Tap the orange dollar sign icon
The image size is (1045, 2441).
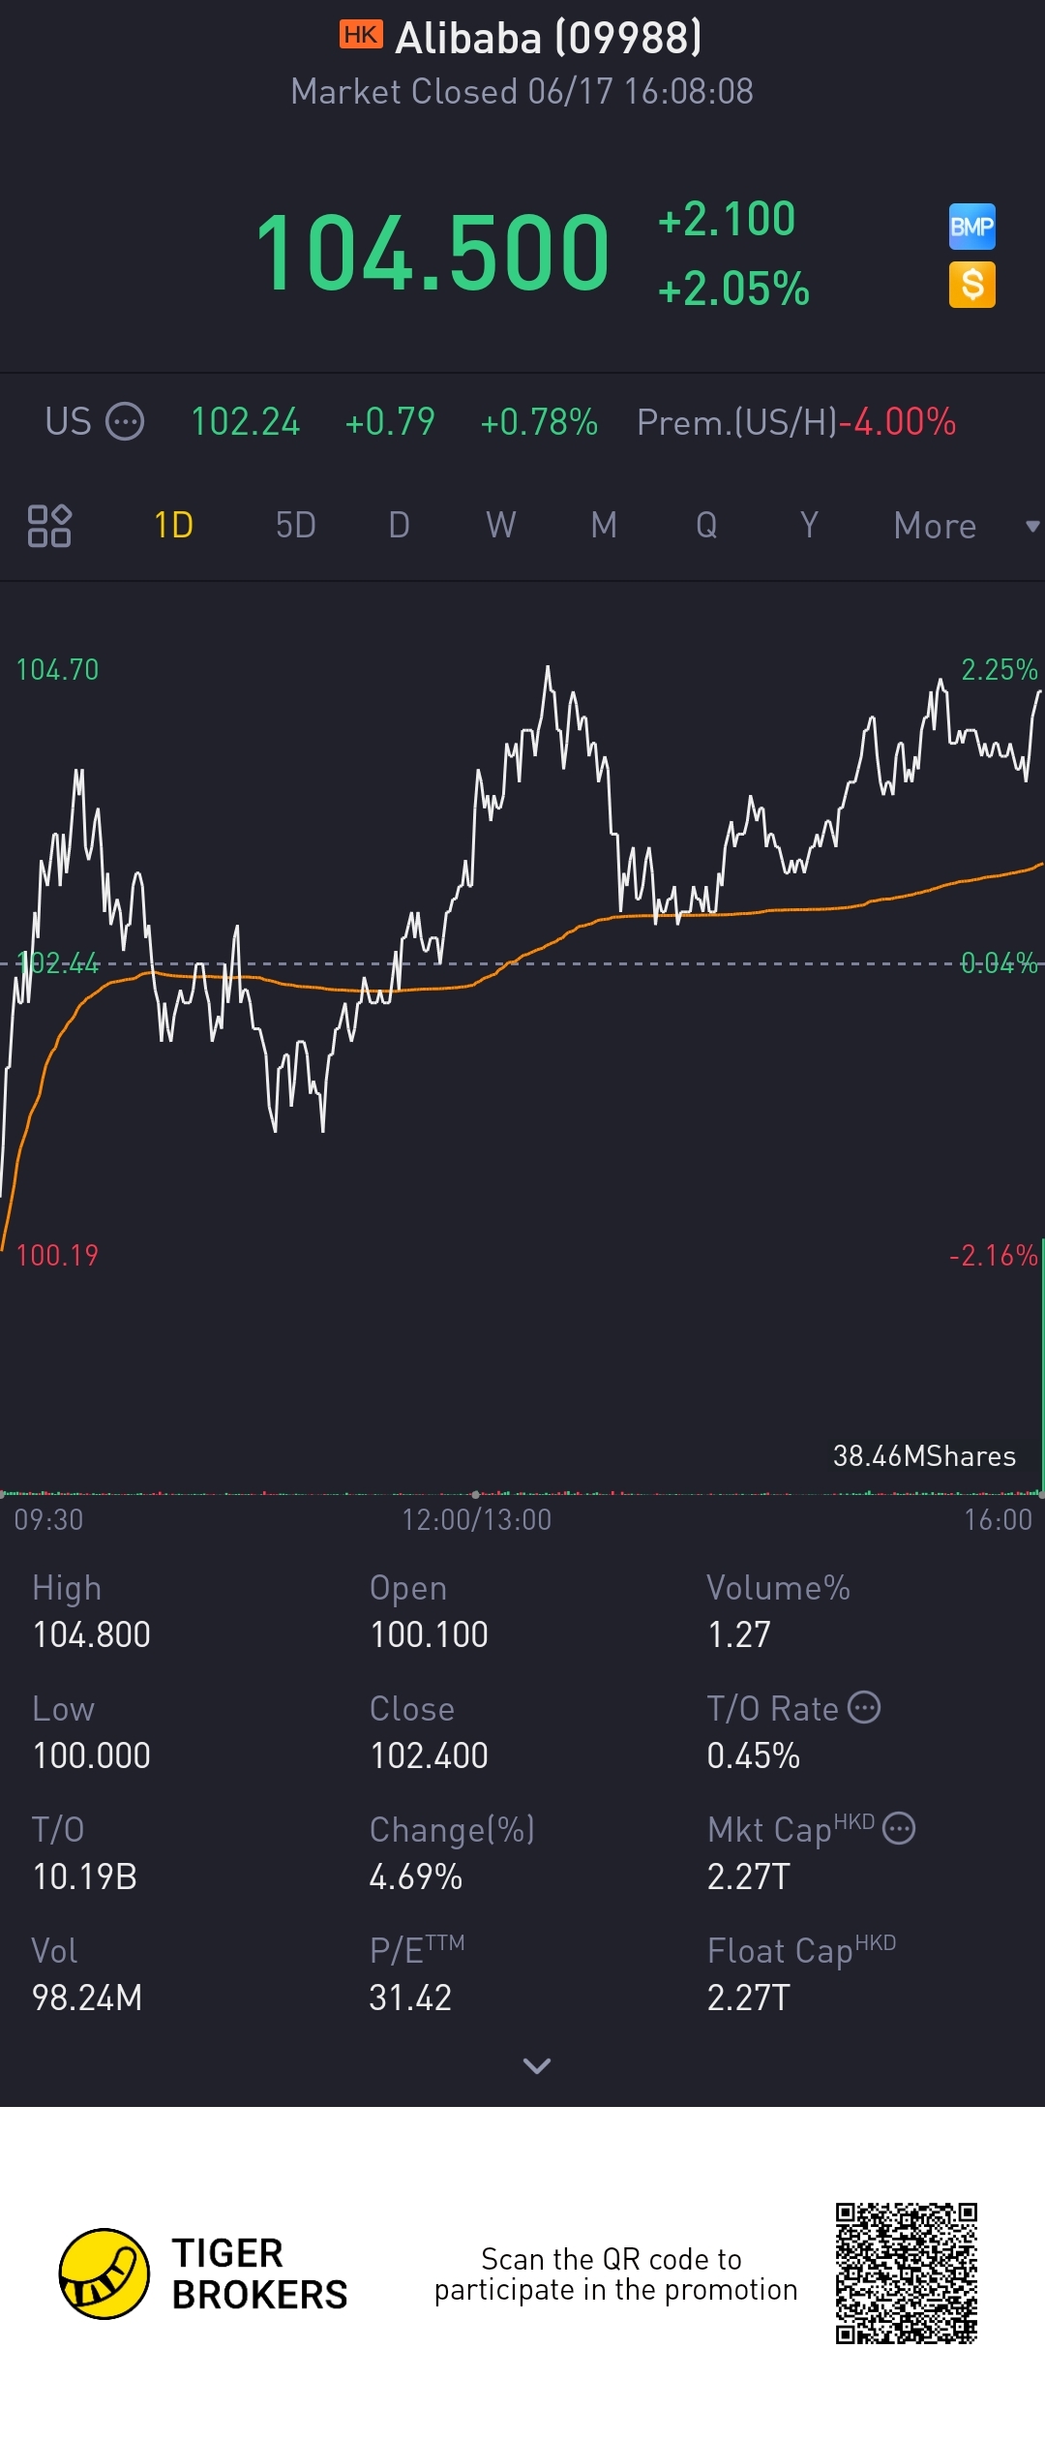click(x=971, y=285)
